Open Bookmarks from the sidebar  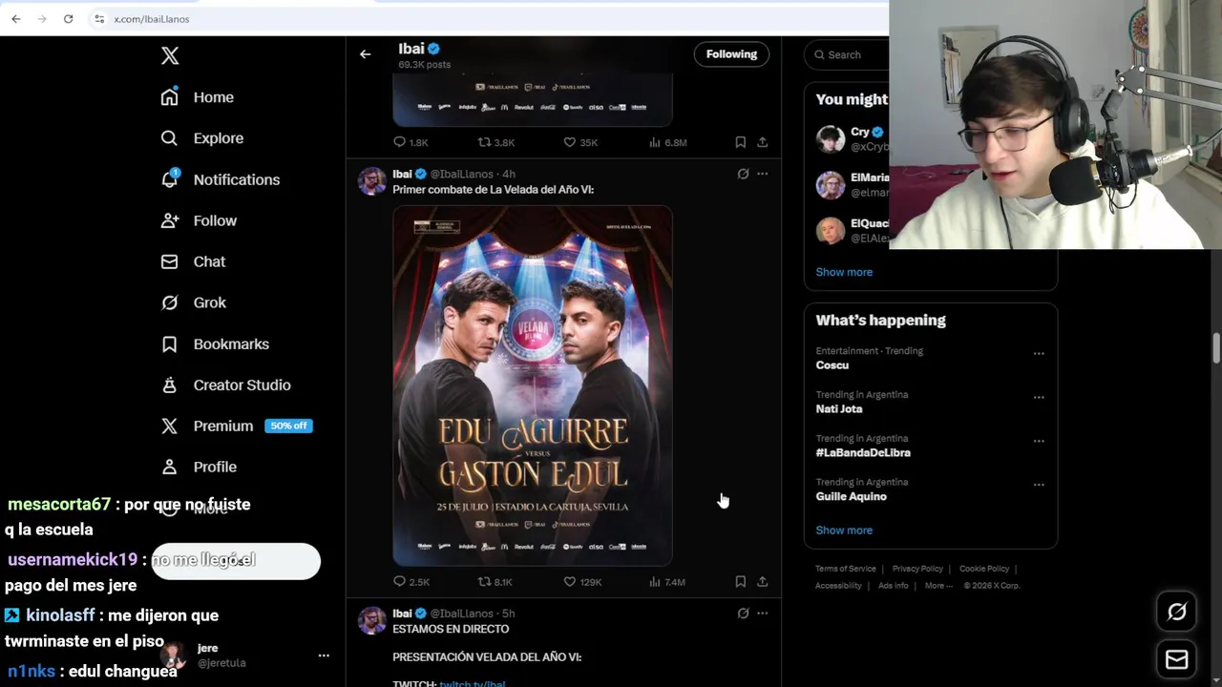216,343
